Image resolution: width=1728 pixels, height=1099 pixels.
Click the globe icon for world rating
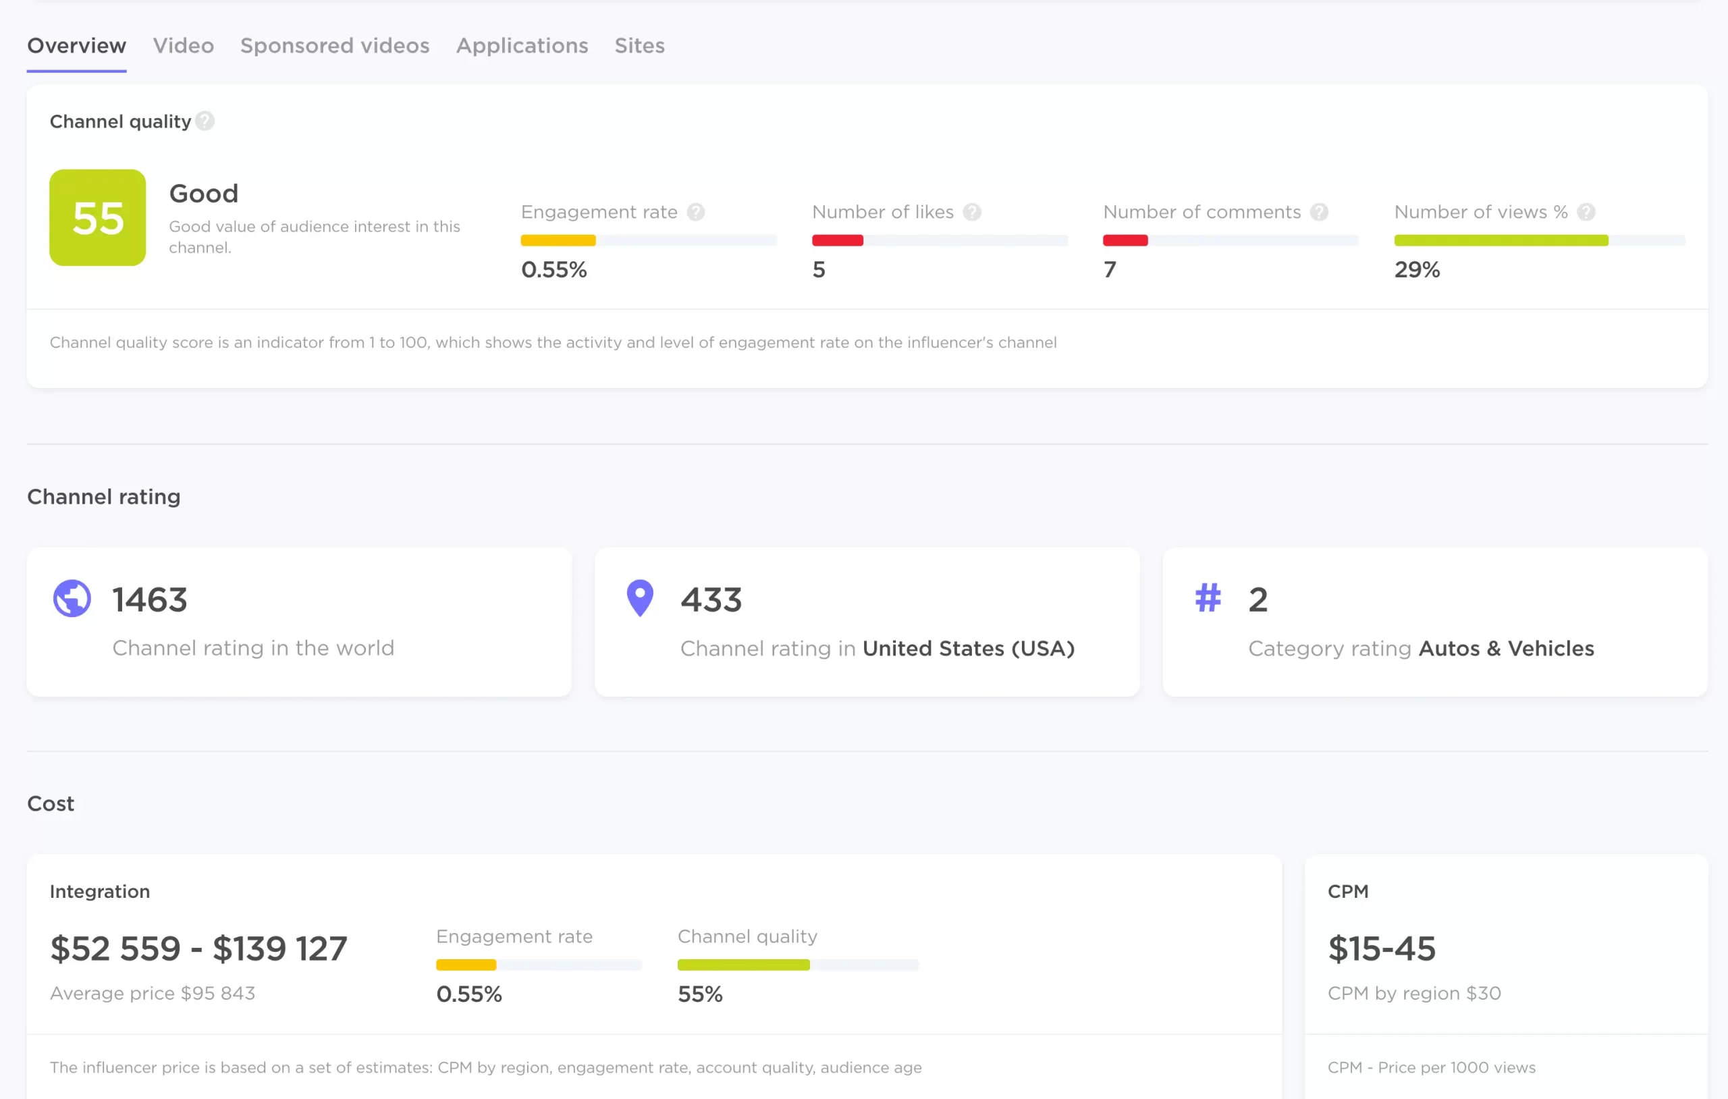(x=72, y=598)
